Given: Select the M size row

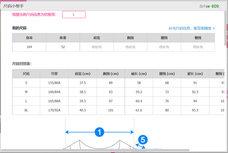Looking at the screenshot, I should [118, 92].
